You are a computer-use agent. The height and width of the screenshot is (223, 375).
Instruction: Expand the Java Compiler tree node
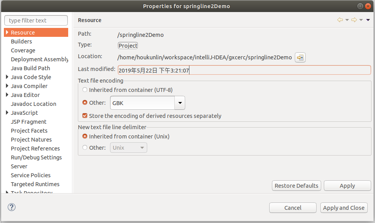7,86
